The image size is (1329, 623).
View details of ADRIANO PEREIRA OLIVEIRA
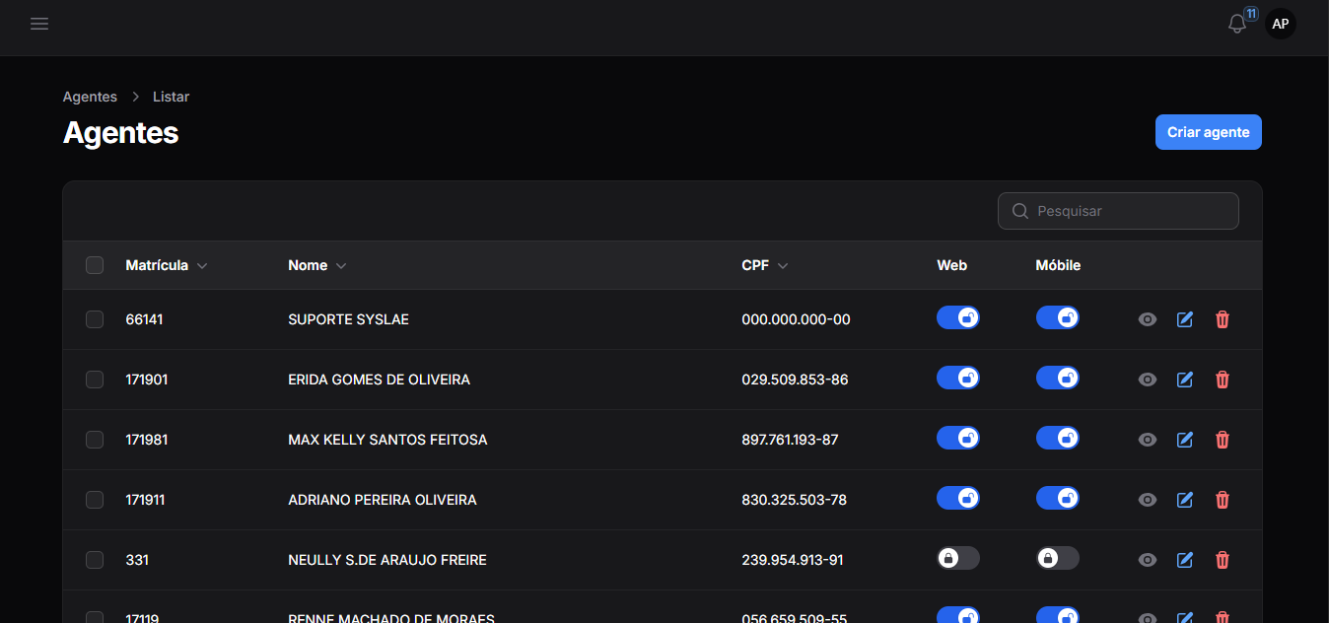point(1147,500)
